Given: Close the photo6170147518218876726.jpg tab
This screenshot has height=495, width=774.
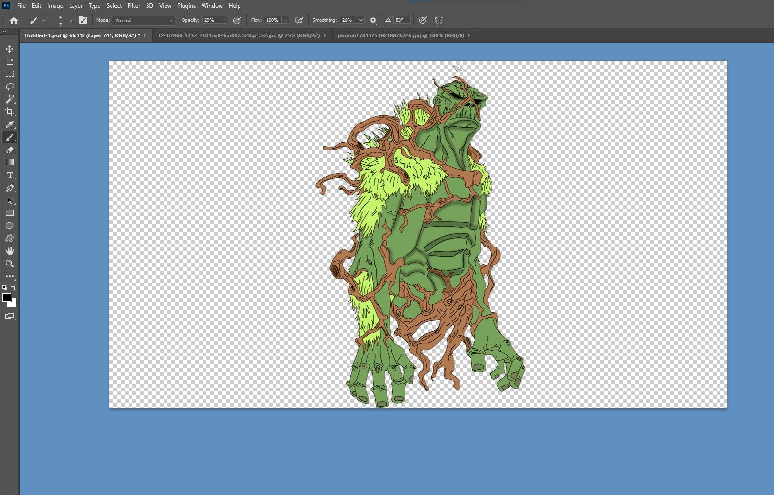Looking at the screenshot, I should (470, 35).
